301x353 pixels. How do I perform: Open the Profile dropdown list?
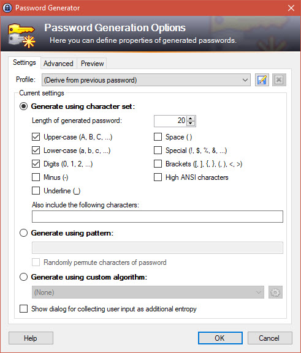point(146,80)
